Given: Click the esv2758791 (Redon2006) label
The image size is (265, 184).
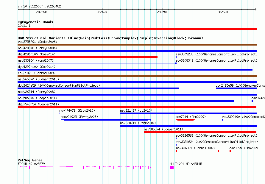Looking at the screenshot, I should coord(38,42).
